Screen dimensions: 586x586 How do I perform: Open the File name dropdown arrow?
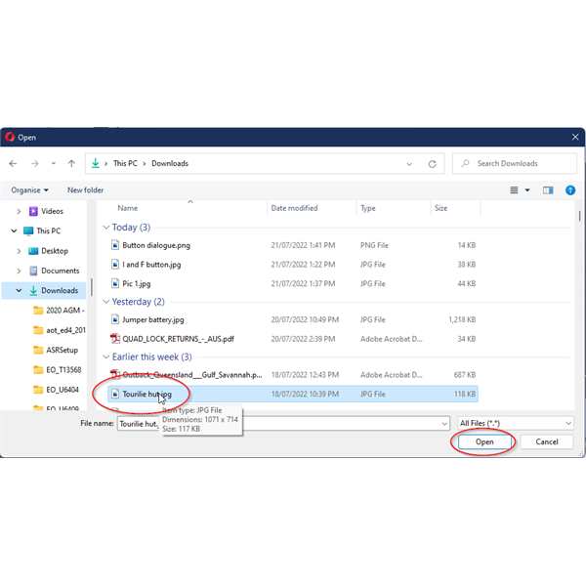[444, 424]
